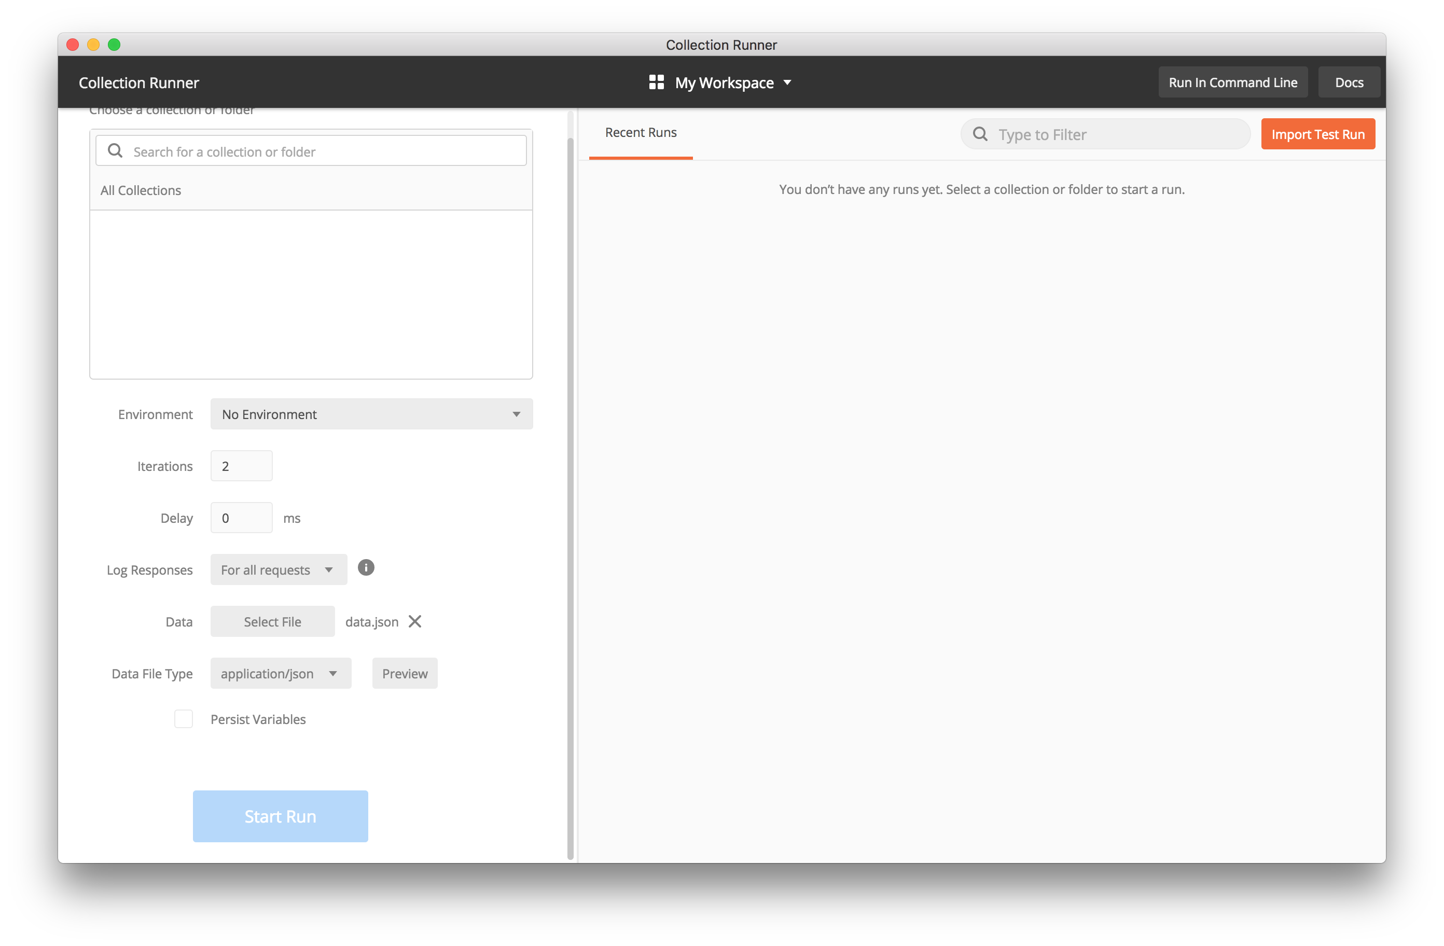Click Select File to change data file
This screenshot has width=1444, height=946.
(x=272, y=621)
